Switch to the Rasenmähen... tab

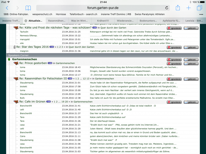(57, 21)
